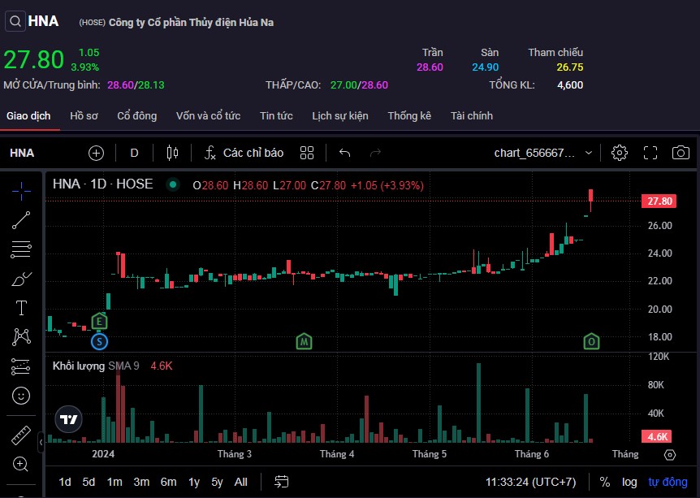Expand the chart layout name dropdown arrow
The width and height of the screenshot is (700, 498).
click(592, 153)
